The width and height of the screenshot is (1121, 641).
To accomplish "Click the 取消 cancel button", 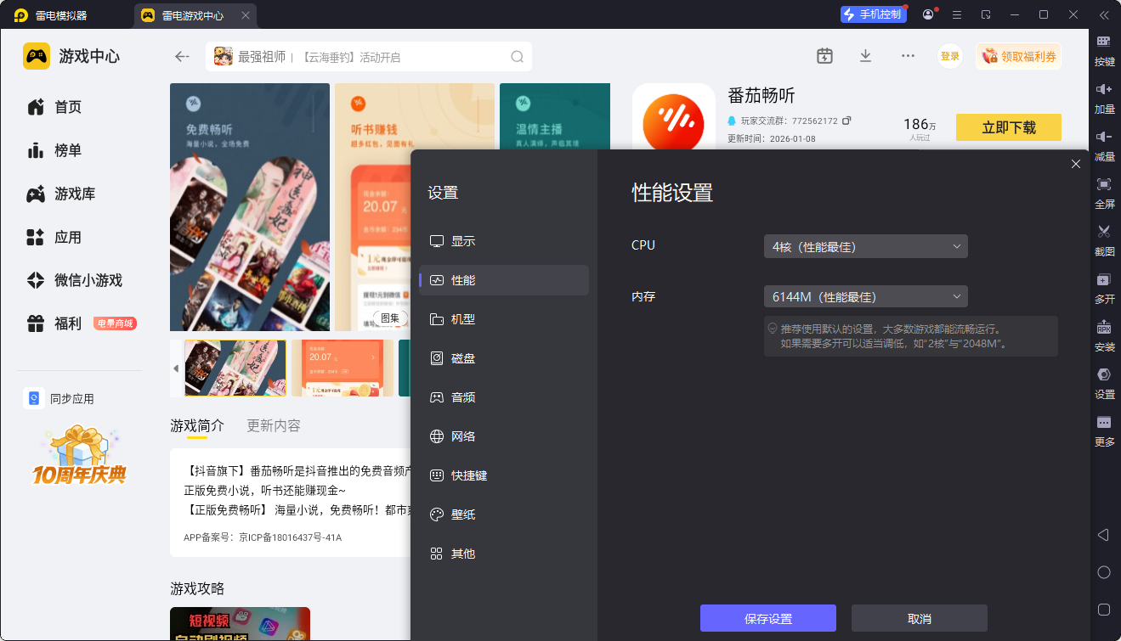I will click(919, 618).
